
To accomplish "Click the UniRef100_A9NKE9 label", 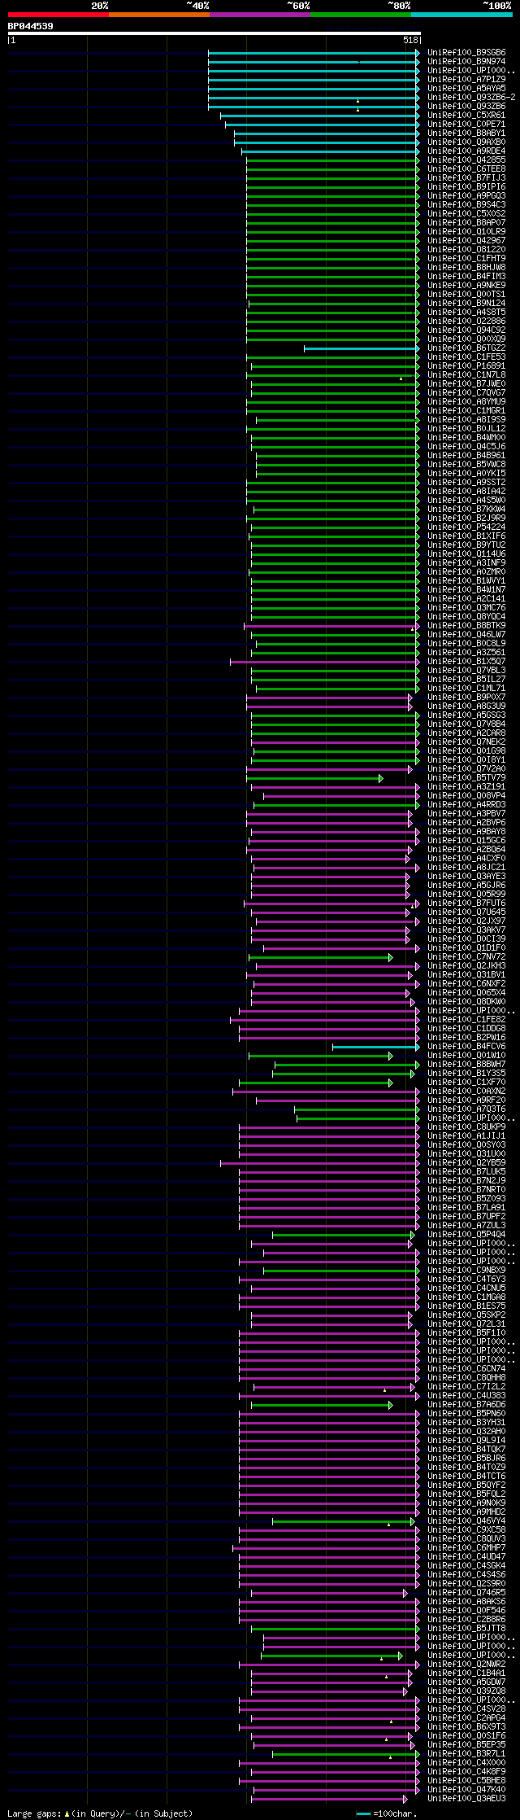I will click(466, 286).
